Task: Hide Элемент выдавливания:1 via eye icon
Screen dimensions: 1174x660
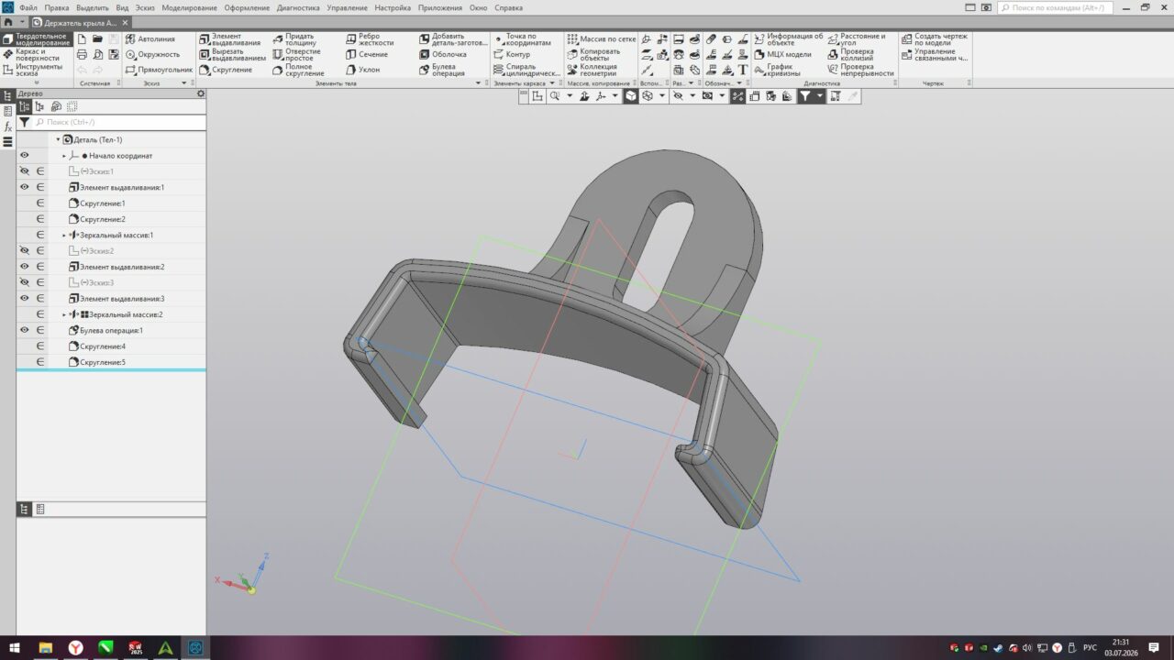Action: 25,187
